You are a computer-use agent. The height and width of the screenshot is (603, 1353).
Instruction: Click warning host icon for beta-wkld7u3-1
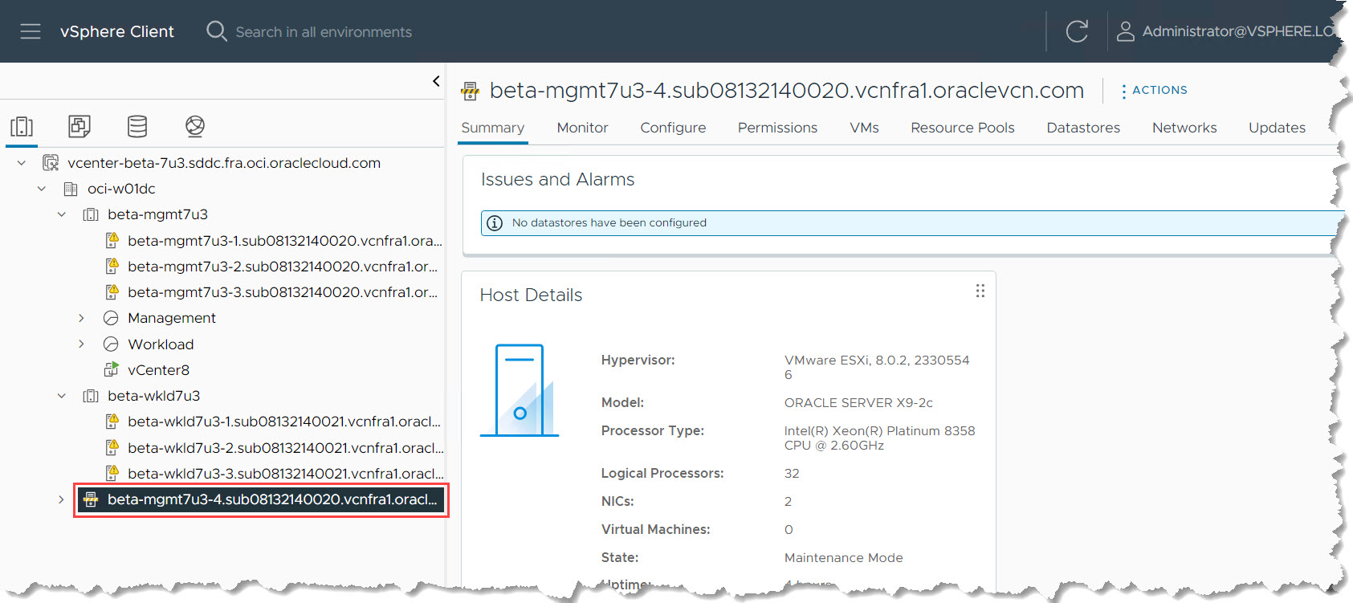pyautogui.click(x=112, y=421)
